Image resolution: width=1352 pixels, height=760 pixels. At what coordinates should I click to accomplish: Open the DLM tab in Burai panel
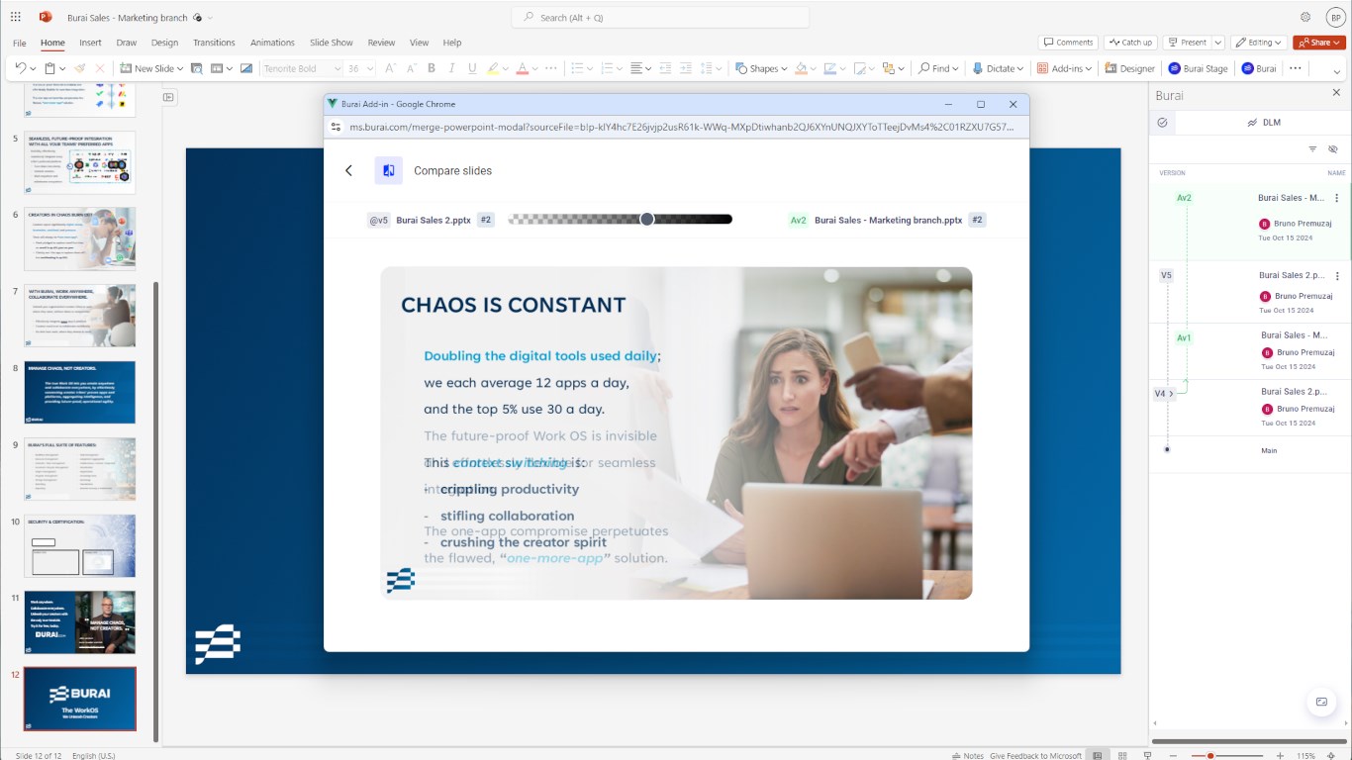[x=1263, y=123]
